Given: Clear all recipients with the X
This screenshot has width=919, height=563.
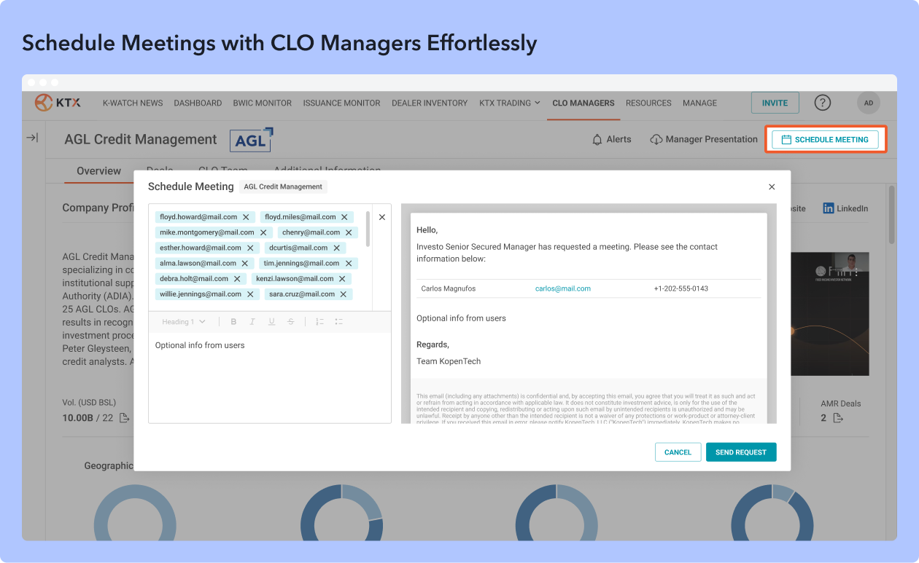Looking at the screenshot, I should 382,217.
